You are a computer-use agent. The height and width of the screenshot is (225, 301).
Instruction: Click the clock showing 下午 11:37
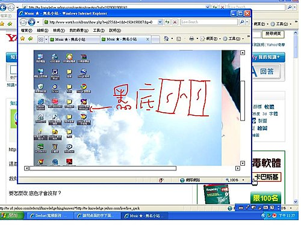click(x=287, y=216)
